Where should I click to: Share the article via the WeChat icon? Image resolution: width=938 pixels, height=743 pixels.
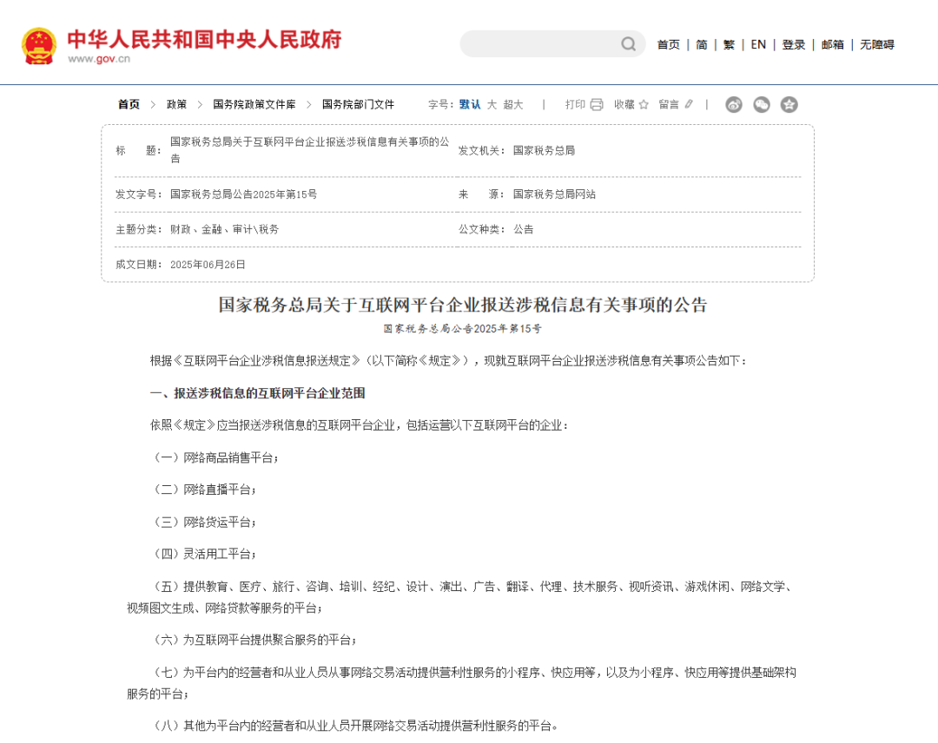[762, 104]
